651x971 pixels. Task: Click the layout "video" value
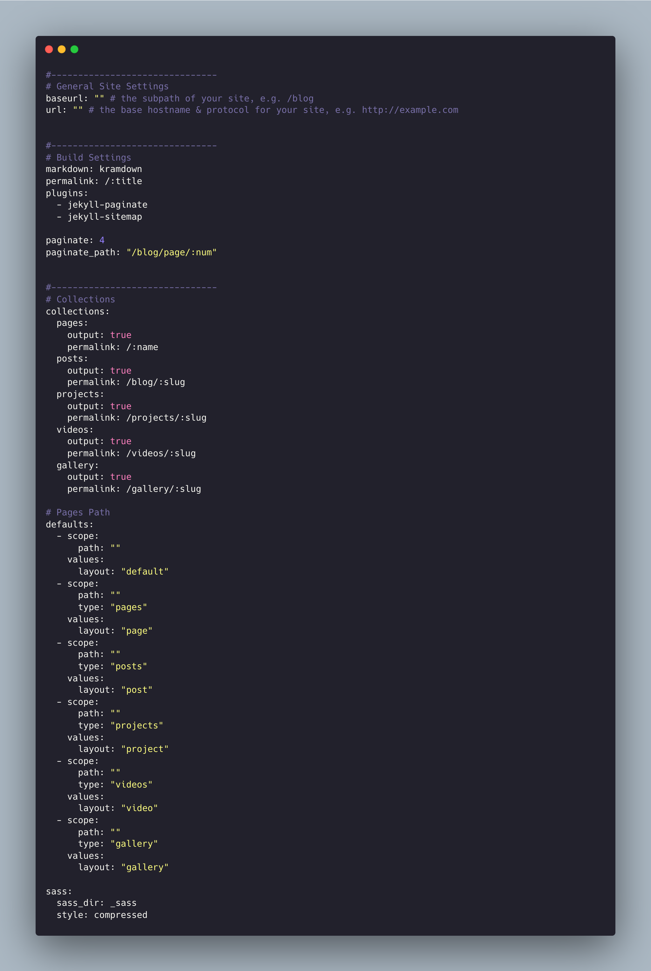tap(140, 808)
